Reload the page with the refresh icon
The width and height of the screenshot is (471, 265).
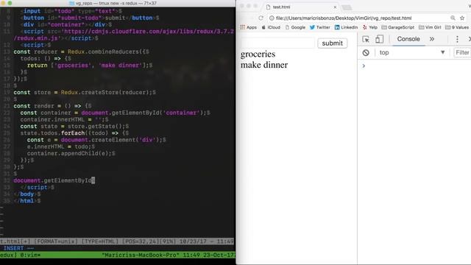[261, 18]
